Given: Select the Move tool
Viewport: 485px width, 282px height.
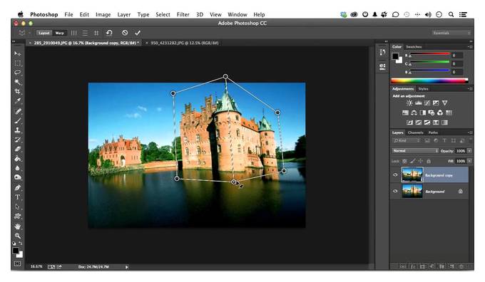Looking at the screenshot, I should pos(17,53).
